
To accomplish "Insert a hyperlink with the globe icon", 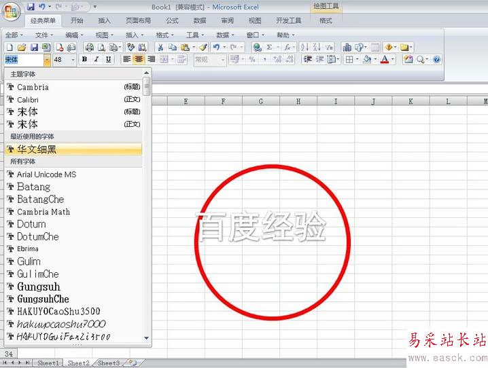I will click(257, 48).
